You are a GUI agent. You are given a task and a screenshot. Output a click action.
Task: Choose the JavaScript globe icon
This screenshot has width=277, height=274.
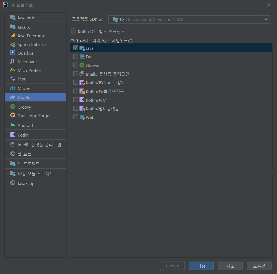click(13, 183)
